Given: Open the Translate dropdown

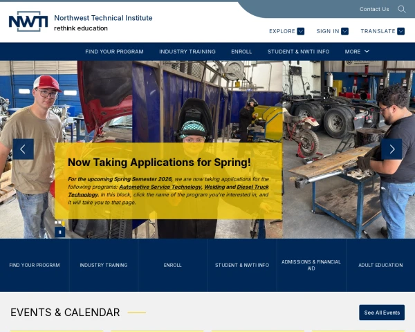Looking at the screenshot, I should click(382, 31).
